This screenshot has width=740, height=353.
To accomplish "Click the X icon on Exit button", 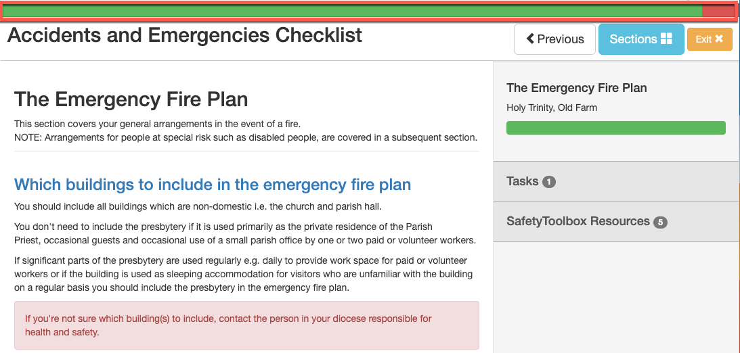I will click(x=719, y=39).
